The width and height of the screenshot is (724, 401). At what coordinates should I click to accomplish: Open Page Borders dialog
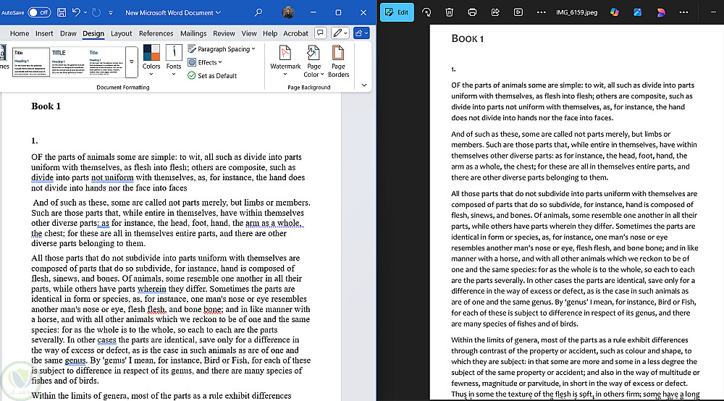coord(338,61)
